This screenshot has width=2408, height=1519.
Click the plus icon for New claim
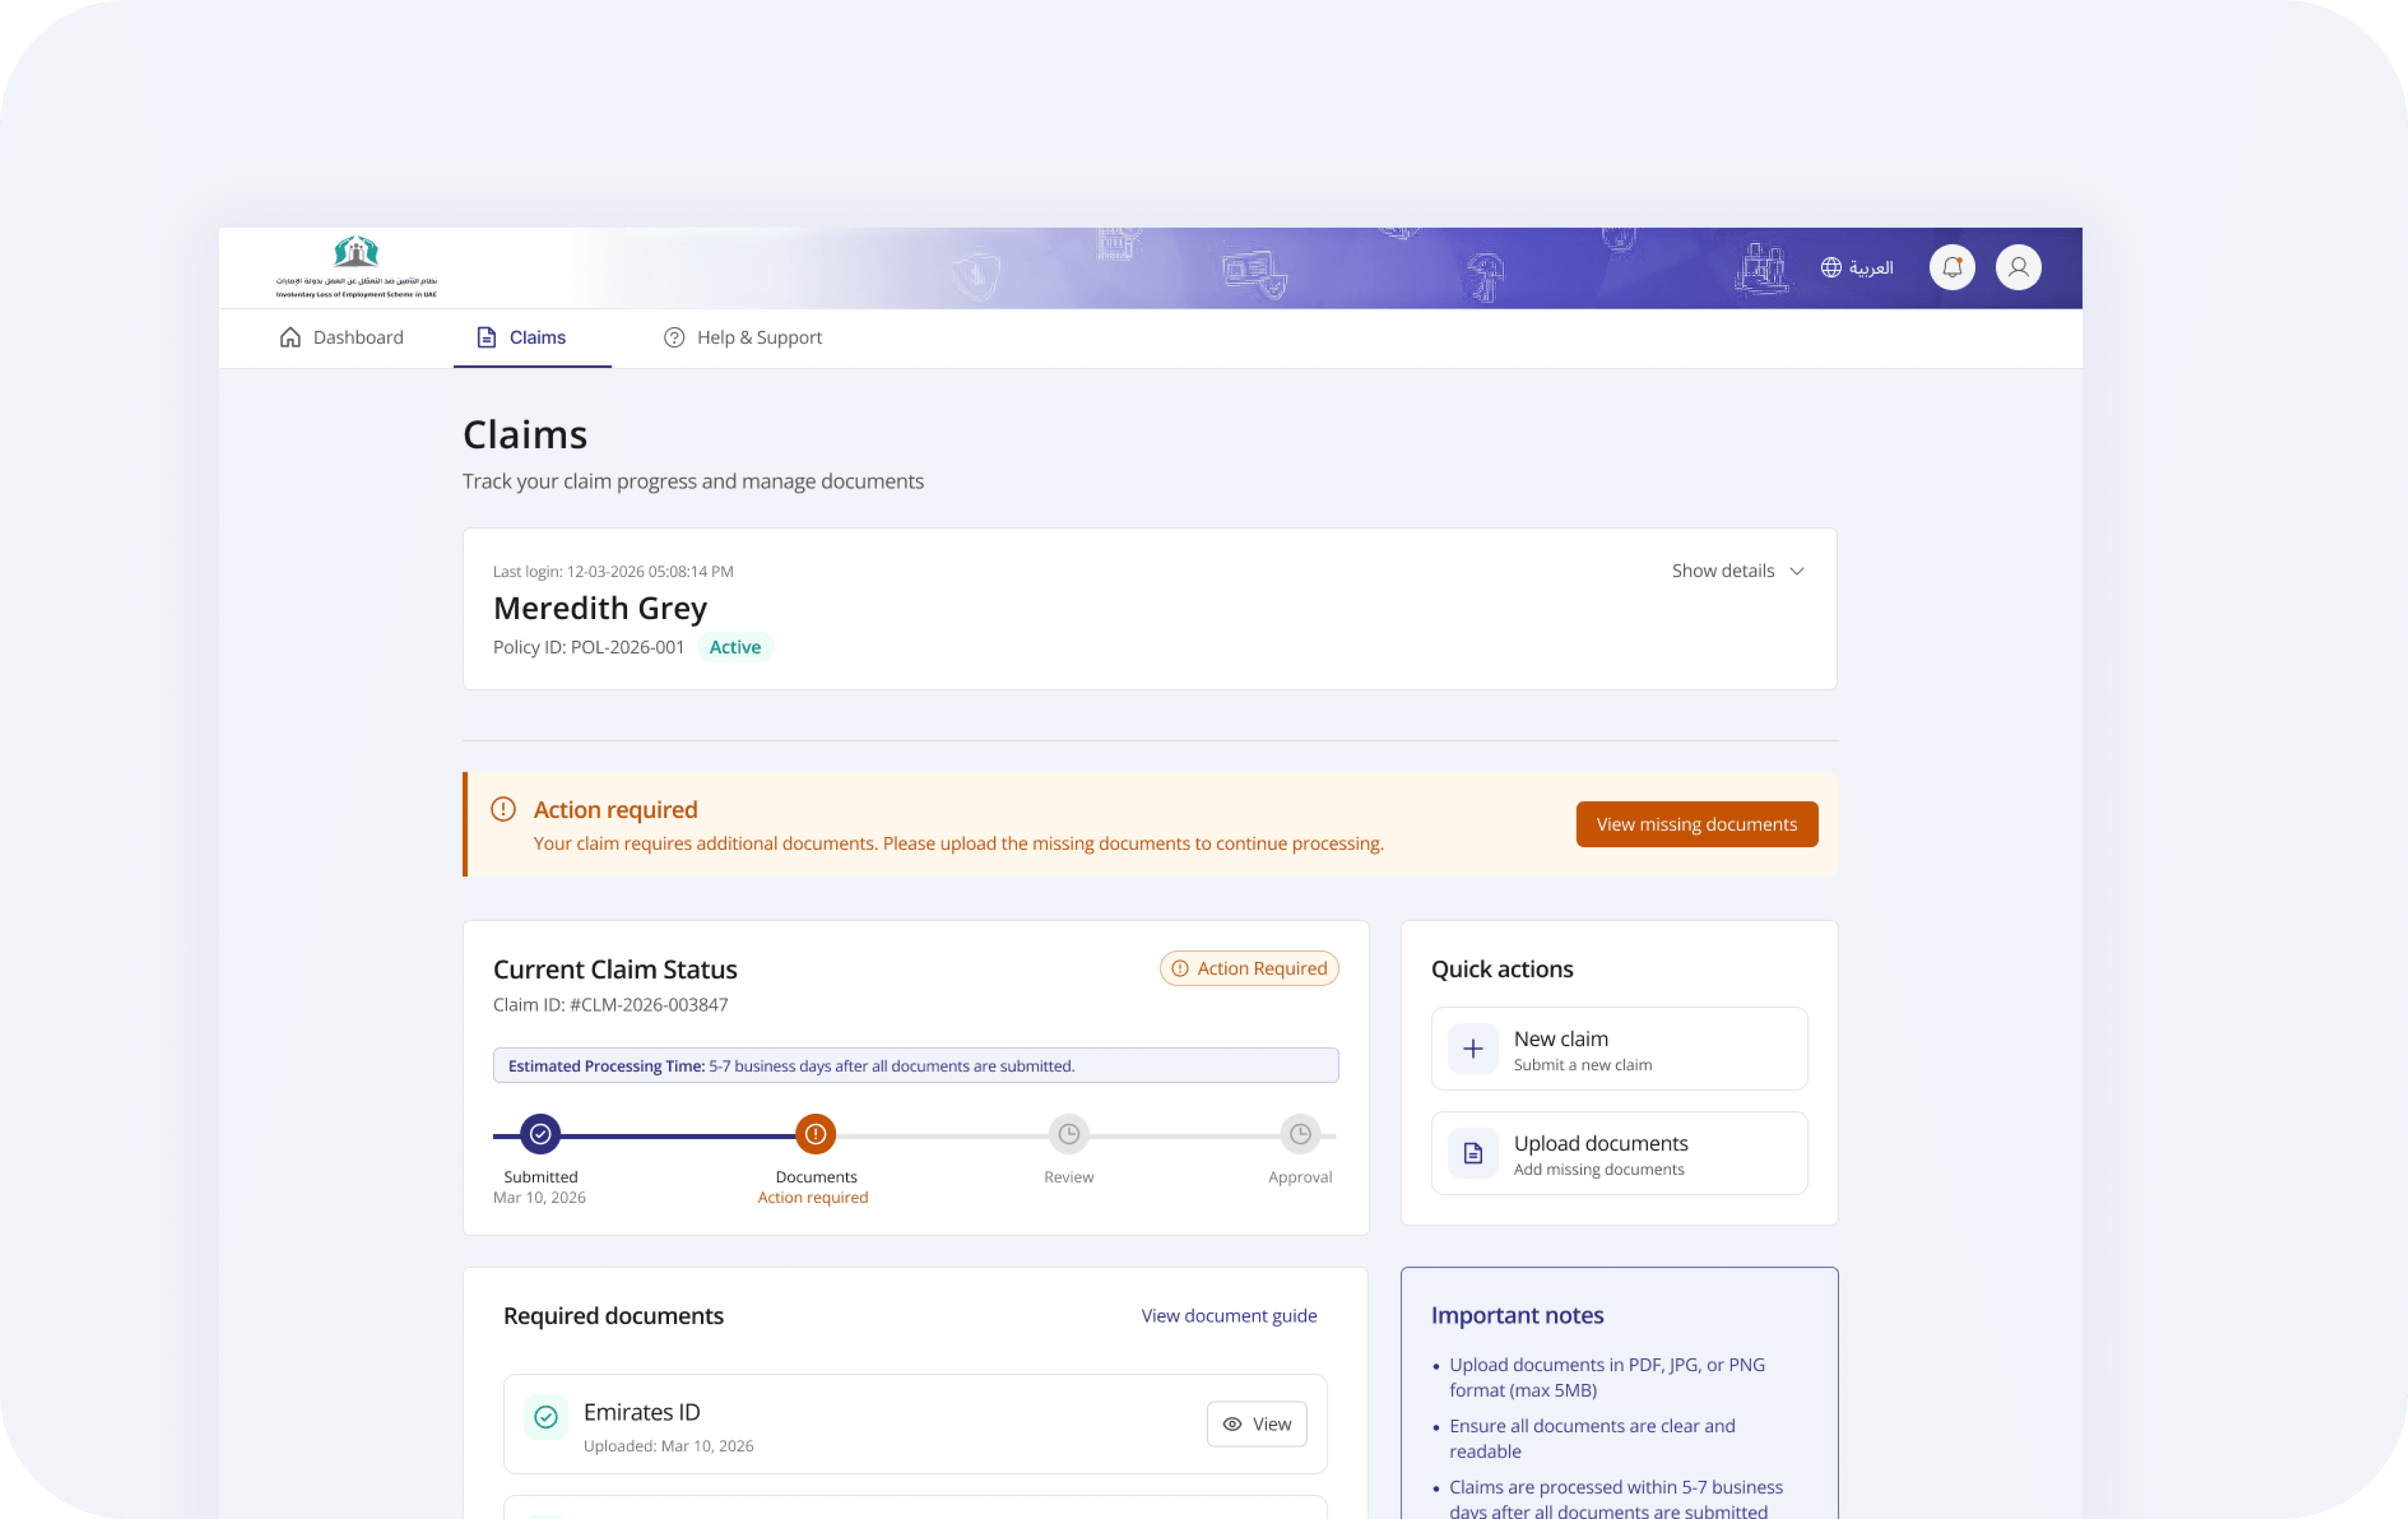(1472, 1048)
